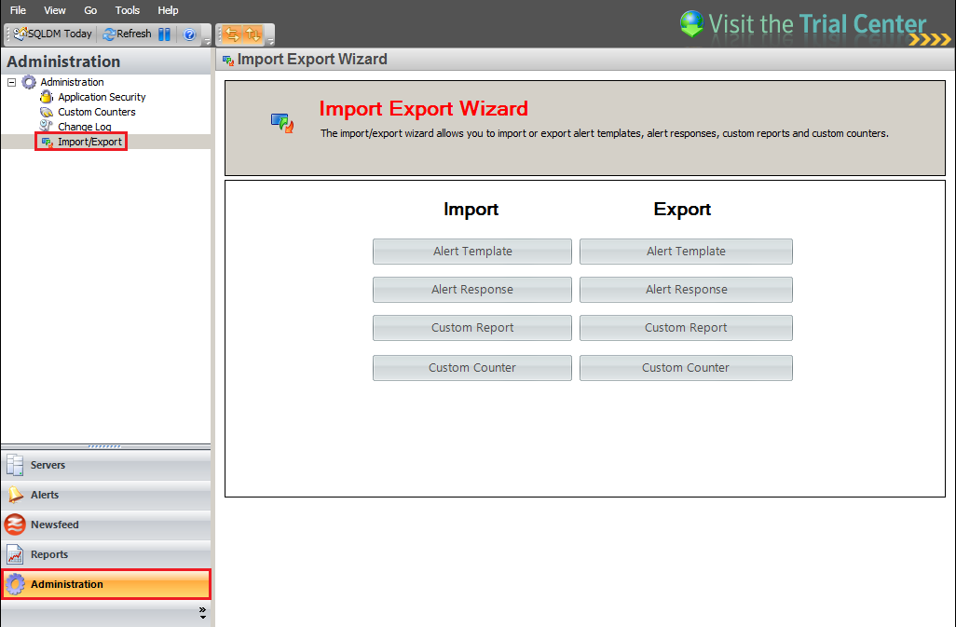Select Import/Export tree item
This screenshot has height=627, width=956.
(89, 142)
